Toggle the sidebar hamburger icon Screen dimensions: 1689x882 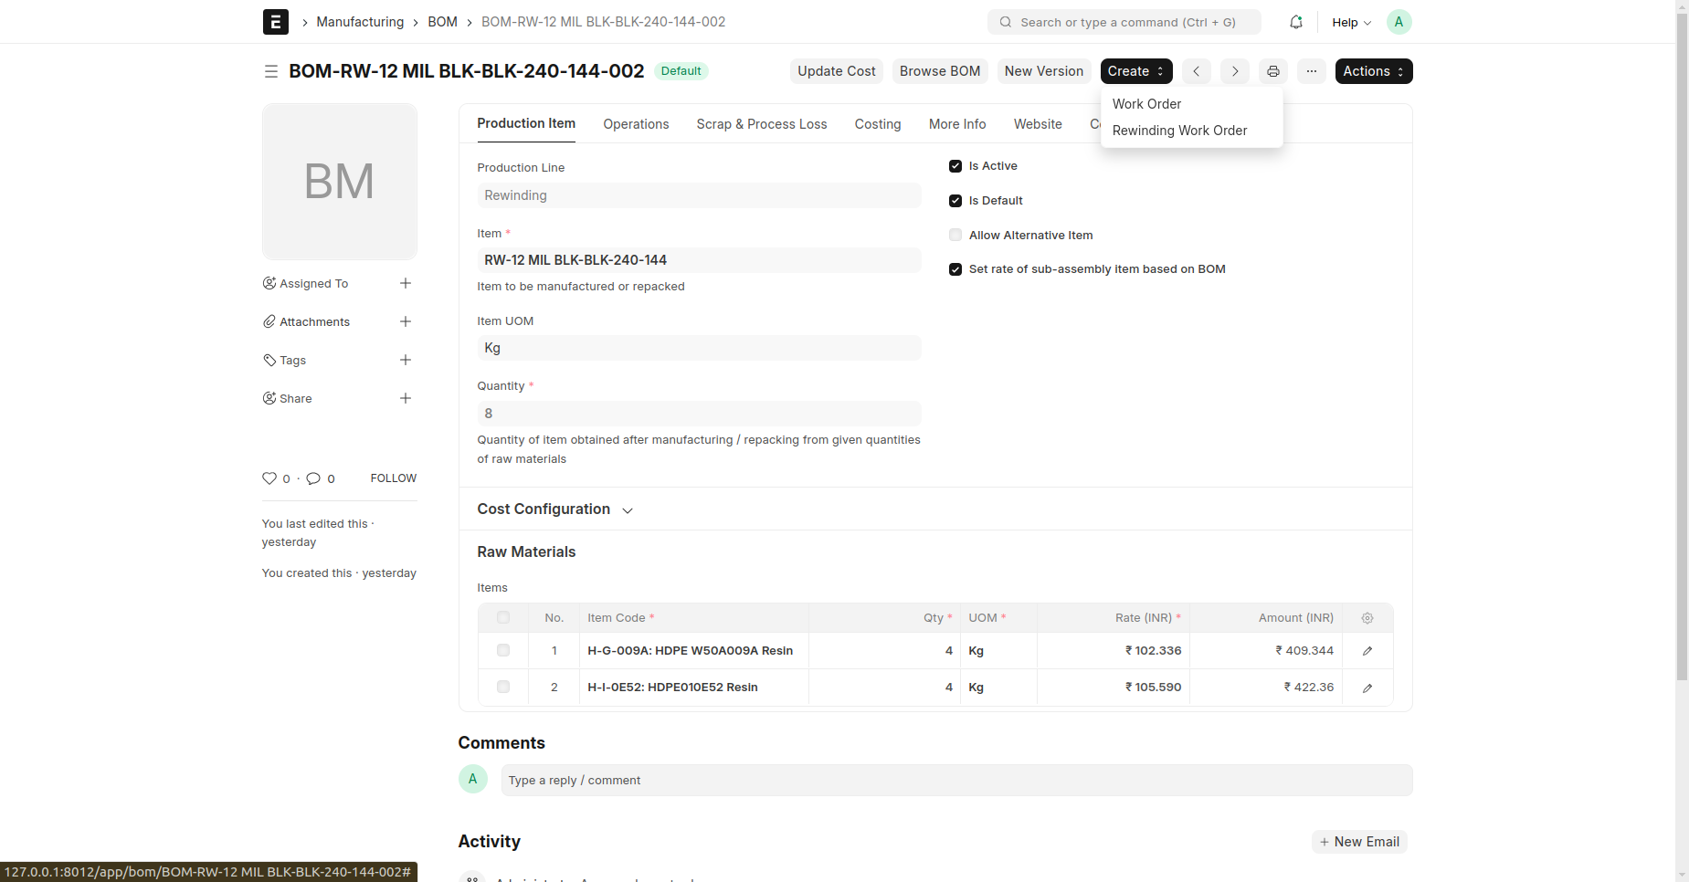click(x=270, y=71)
